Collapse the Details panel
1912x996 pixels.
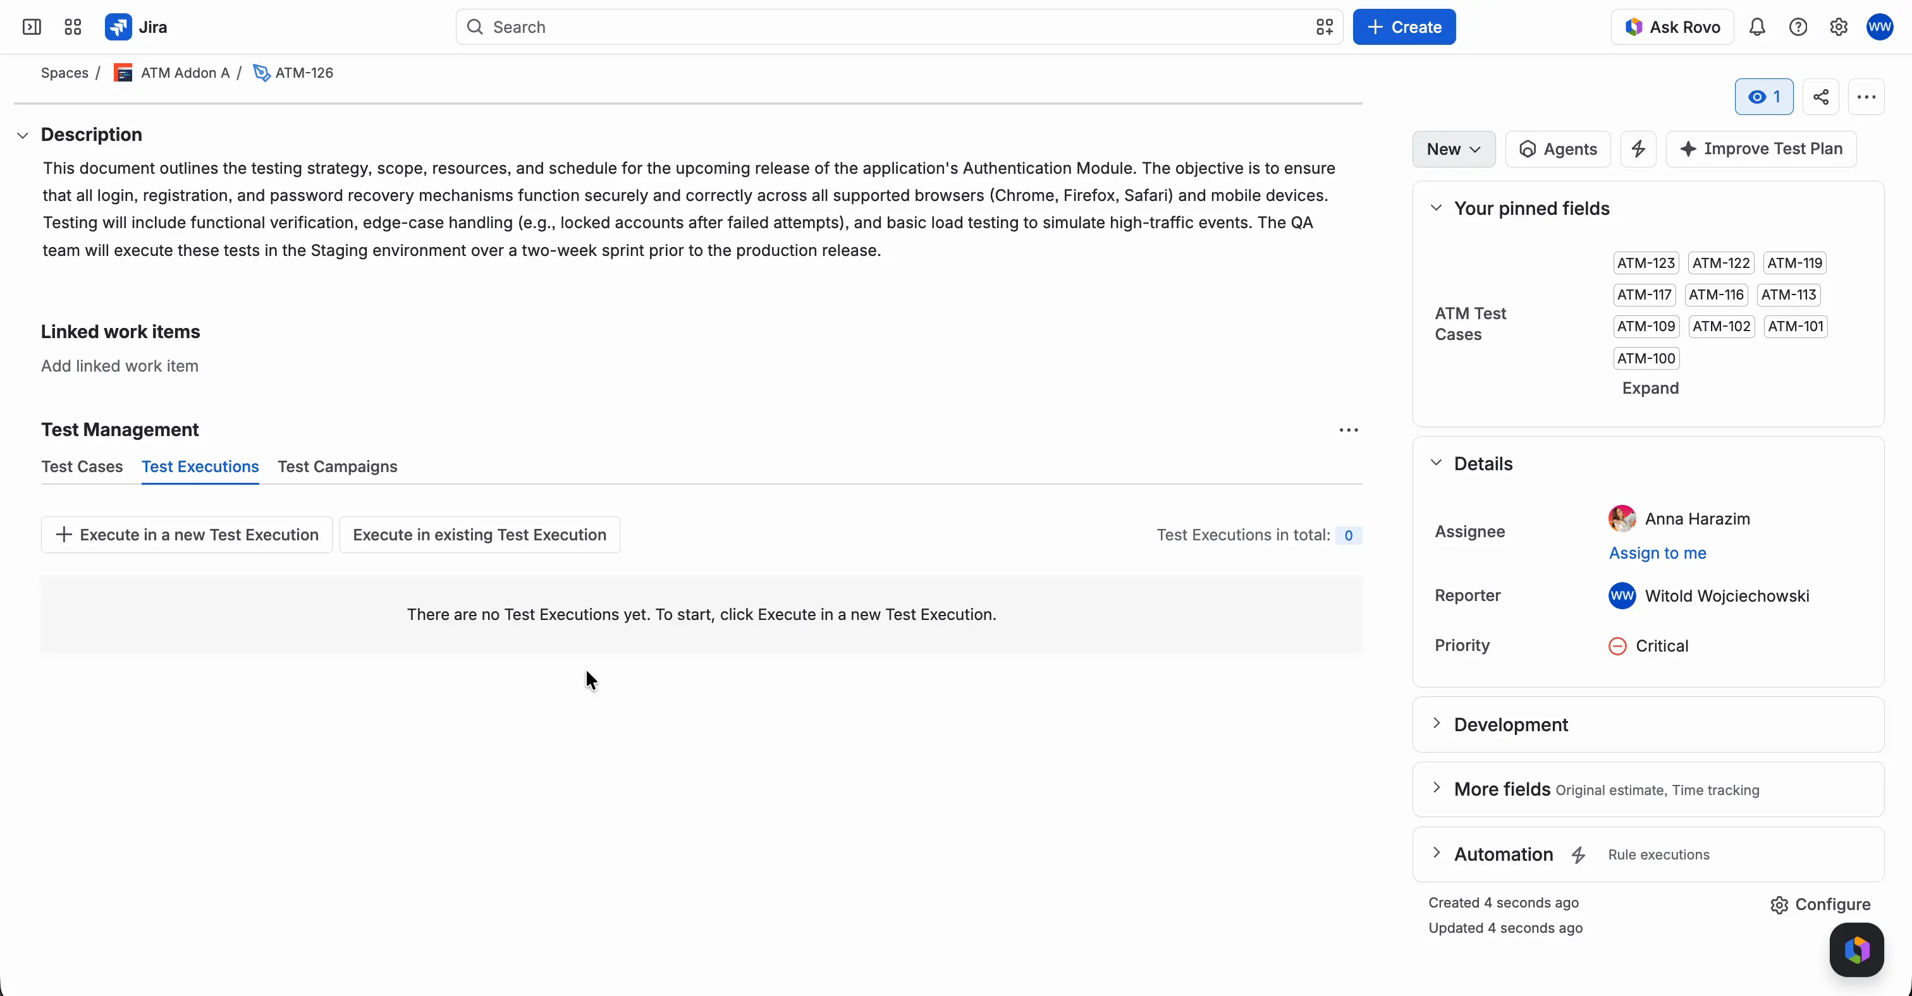pos(1437,463)
